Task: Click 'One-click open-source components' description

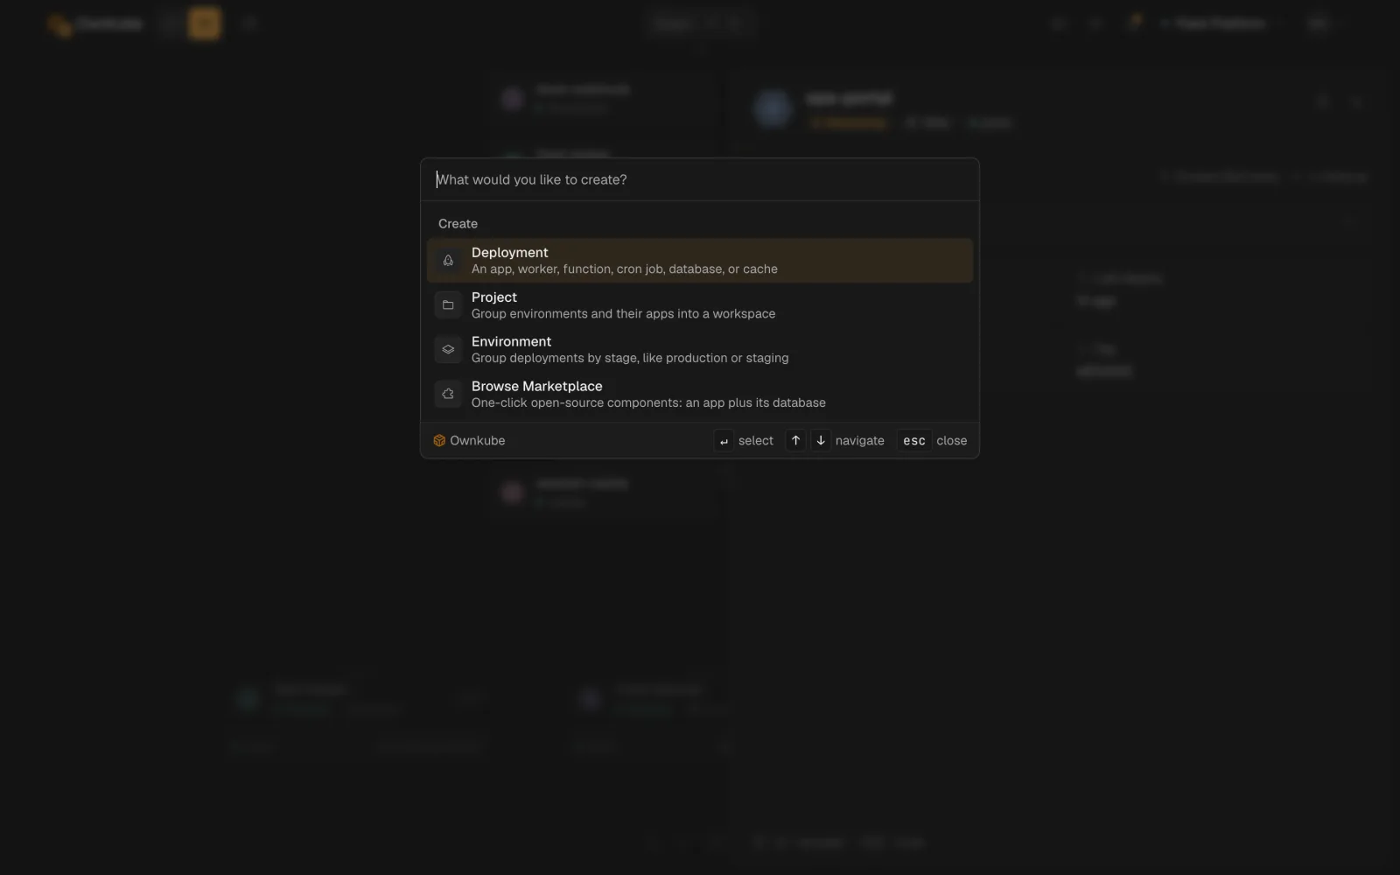Action: pos(648,402)
